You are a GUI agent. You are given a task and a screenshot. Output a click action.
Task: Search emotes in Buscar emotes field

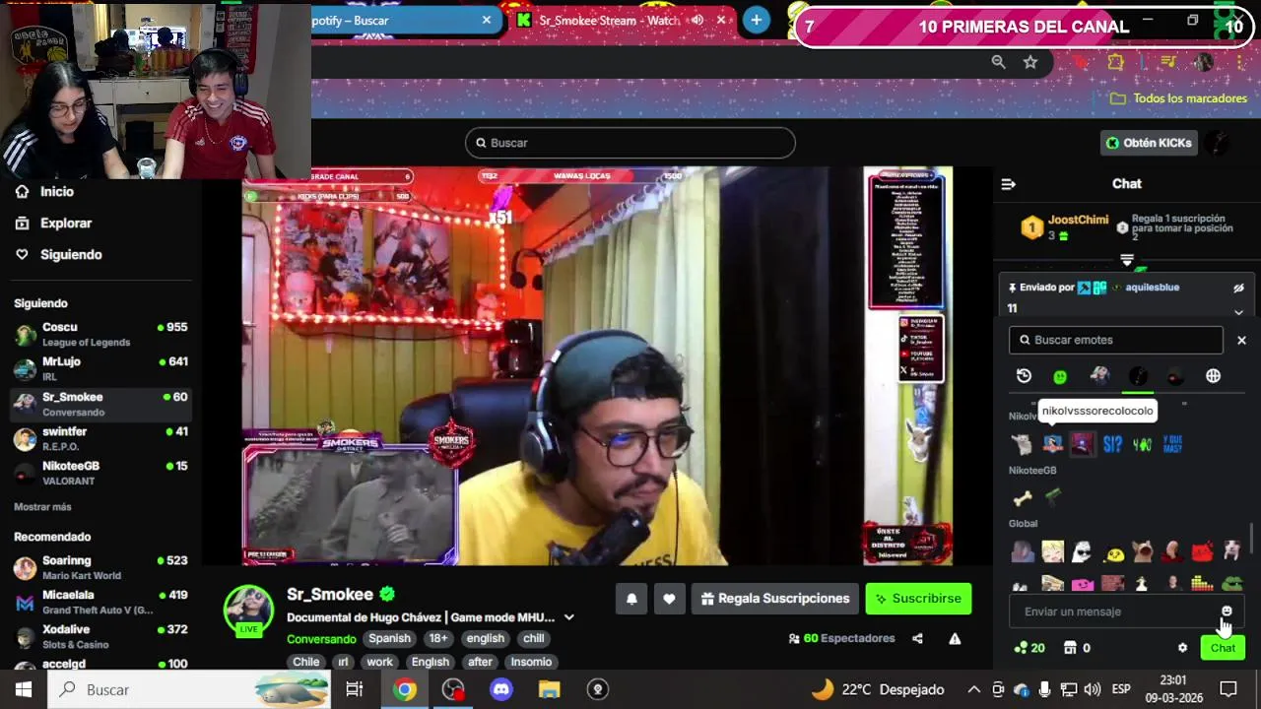pyautogui.click(x=1116, y=340)
